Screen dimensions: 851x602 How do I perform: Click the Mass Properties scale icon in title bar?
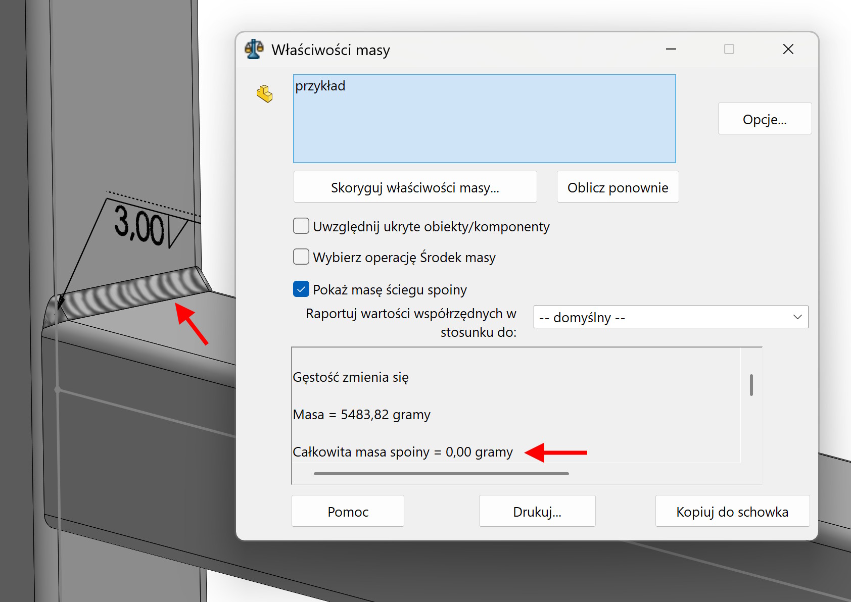click(254, 49)
